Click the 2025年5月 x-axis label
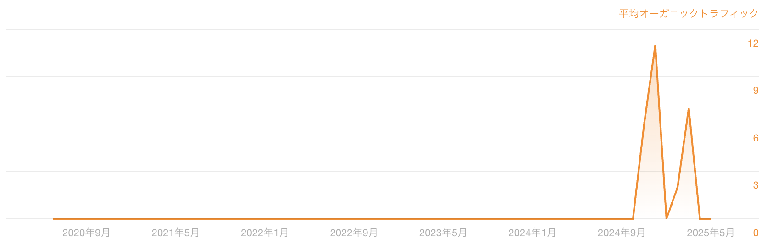This screenshot has height=249, width=767. click(x=711, y=233)
